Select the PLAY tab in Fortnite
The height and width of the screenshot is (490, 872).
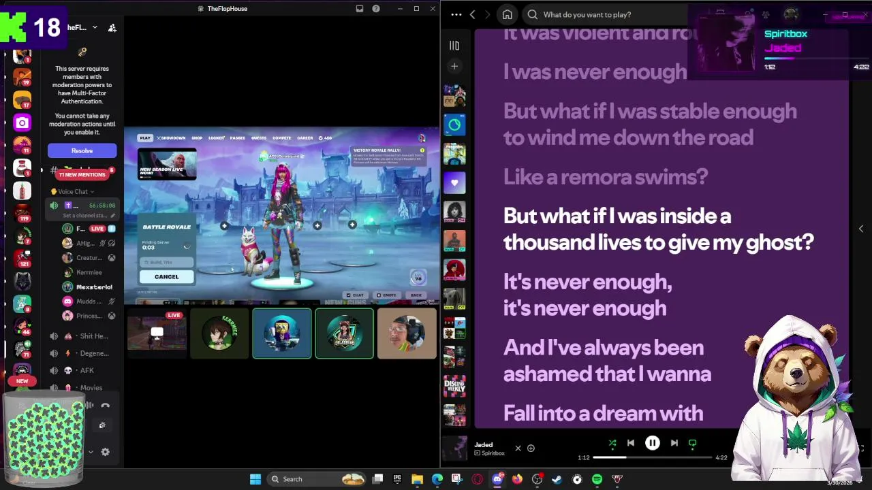click(x=145, y=137)
